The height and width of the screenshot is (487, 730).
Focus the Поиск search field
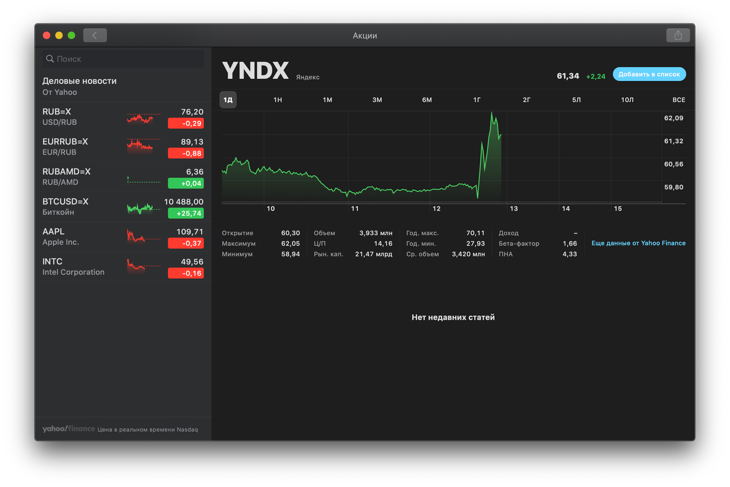coord(123,59)
